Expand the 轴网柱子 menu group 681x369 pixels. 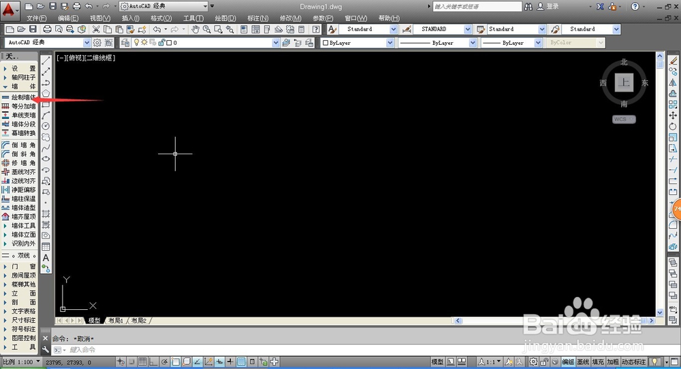[x=18, y=77]
